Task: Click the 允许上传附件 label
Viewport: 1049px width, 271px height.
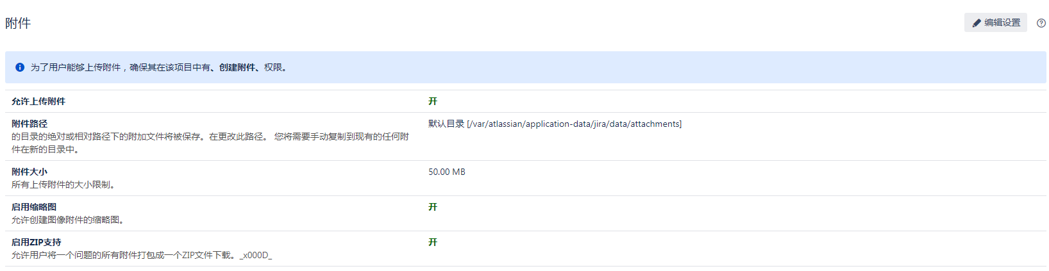Action: pos(38,101)
